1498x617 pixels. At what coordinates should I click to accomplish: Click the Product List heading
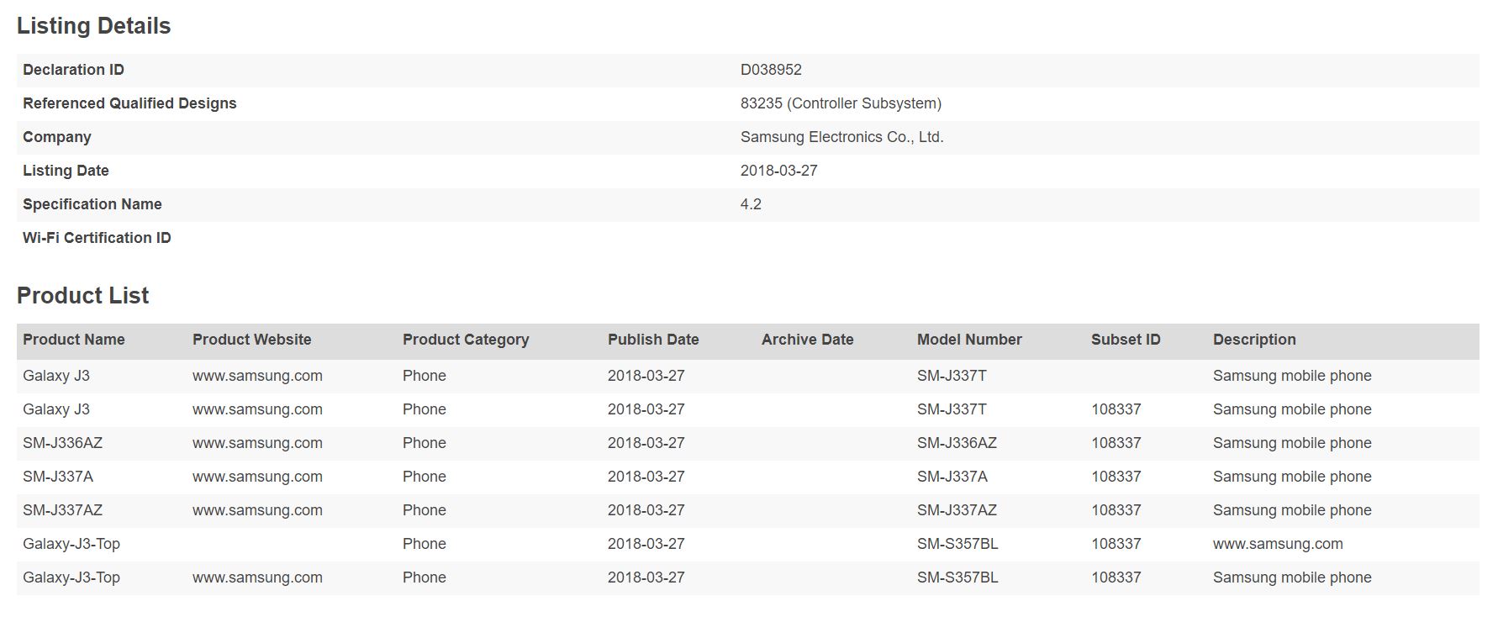tap(82, 296)
